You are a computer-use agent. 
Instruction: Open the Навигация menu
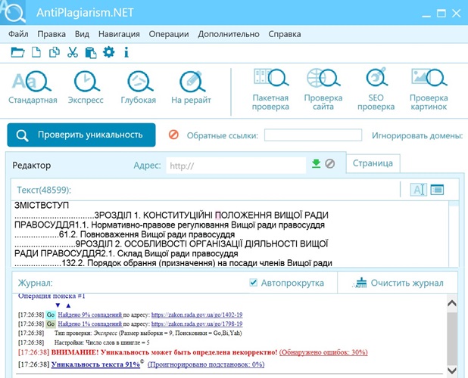tap(119, 34)
